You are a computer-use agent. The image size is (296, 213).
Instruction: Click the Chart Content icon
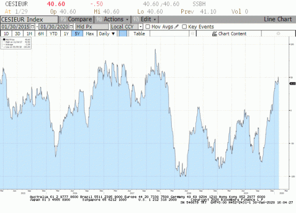(x=214, y=34)
